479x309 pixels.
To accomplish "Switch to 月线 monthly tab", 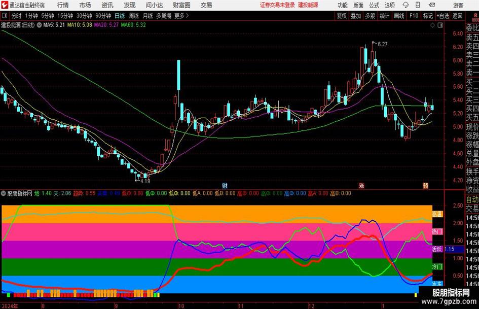I will pyautogui.click(x=148, y=16).
